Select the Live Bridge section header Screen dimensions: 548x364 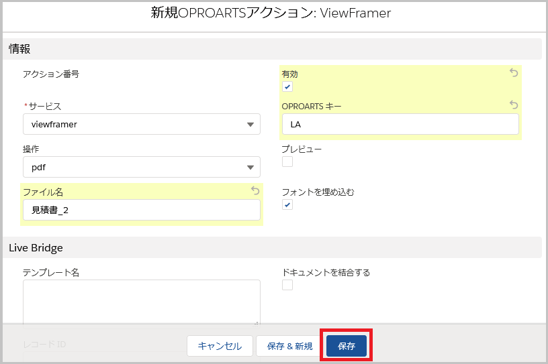click(x=36, y=247)
